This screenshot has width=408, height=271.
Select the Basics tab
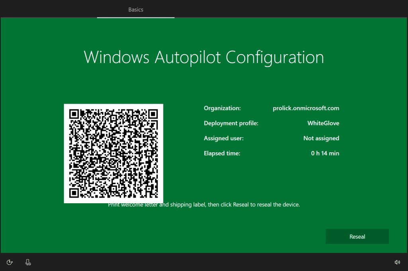[135, 10]
